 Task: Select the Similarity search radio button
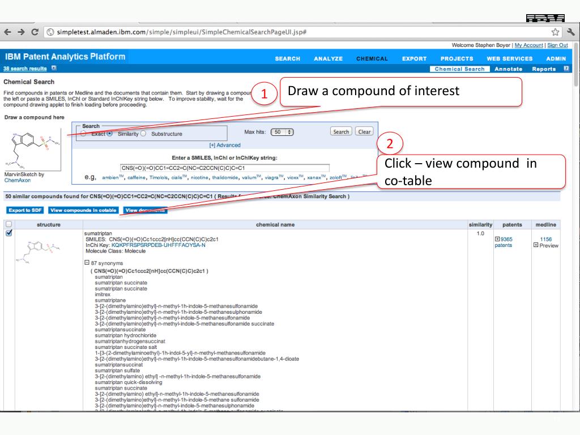click(110, 134)
